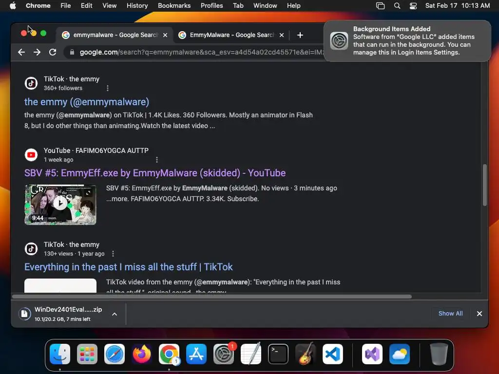This screenshot has width=499, height=374.
Task: Open System Settings from the Dock
Action: (223, 354)
